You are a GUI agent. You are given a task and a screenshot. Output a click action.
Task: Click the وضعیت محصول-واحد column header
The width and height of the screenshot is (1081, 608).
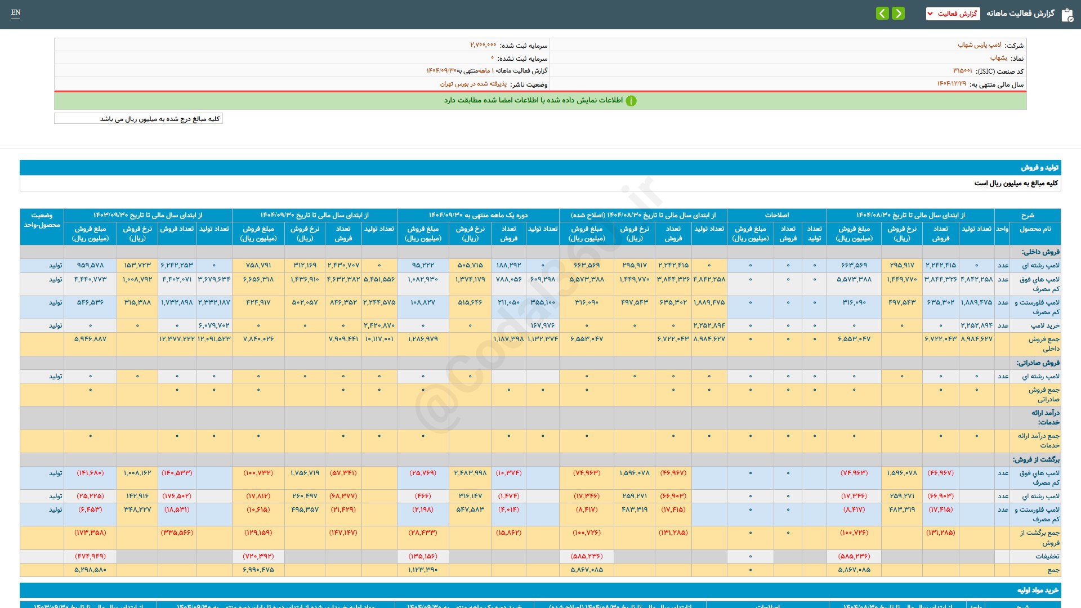tap(42, 220)
